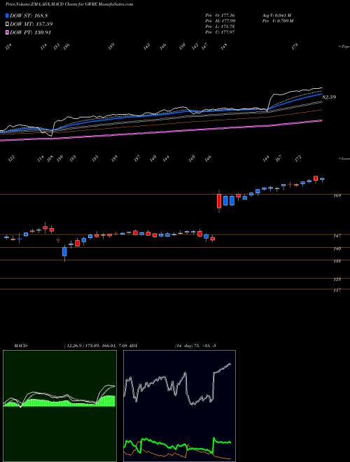Click the 167 low-row label
Viewport: 350px width, 462px height.
279,158
